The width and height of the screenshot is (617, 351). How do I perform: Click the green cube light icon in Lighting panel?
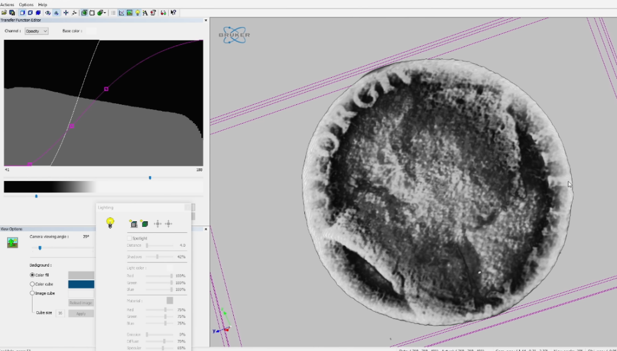tap(145, 224)
